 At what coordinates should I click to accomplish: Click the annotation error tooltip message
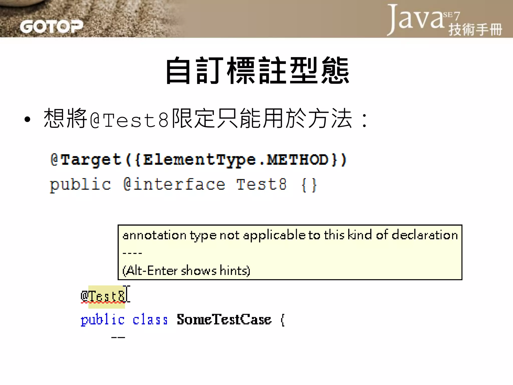[x=290, y=235]
